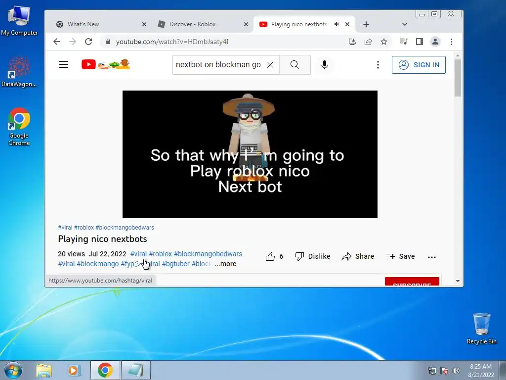Open Chrome profile avatar menu
506x380 pixels.
coord(435,42)
